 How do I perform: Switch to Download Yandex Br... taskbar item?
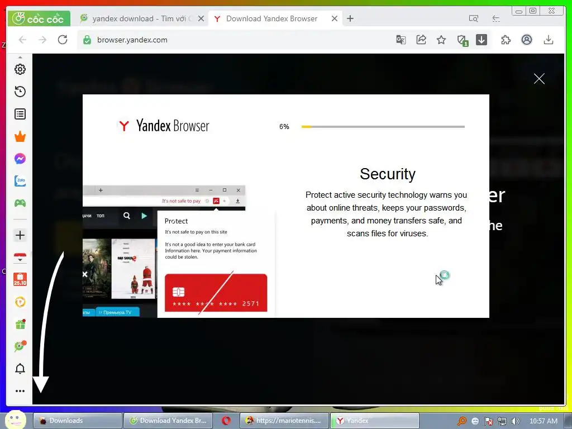pyautogui.click(x=168, y=421)
